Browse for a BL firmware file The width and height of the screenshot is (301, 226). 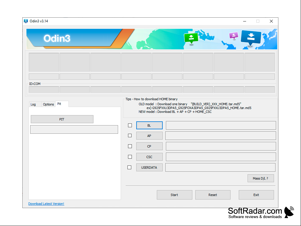click(x=149, y=125)
